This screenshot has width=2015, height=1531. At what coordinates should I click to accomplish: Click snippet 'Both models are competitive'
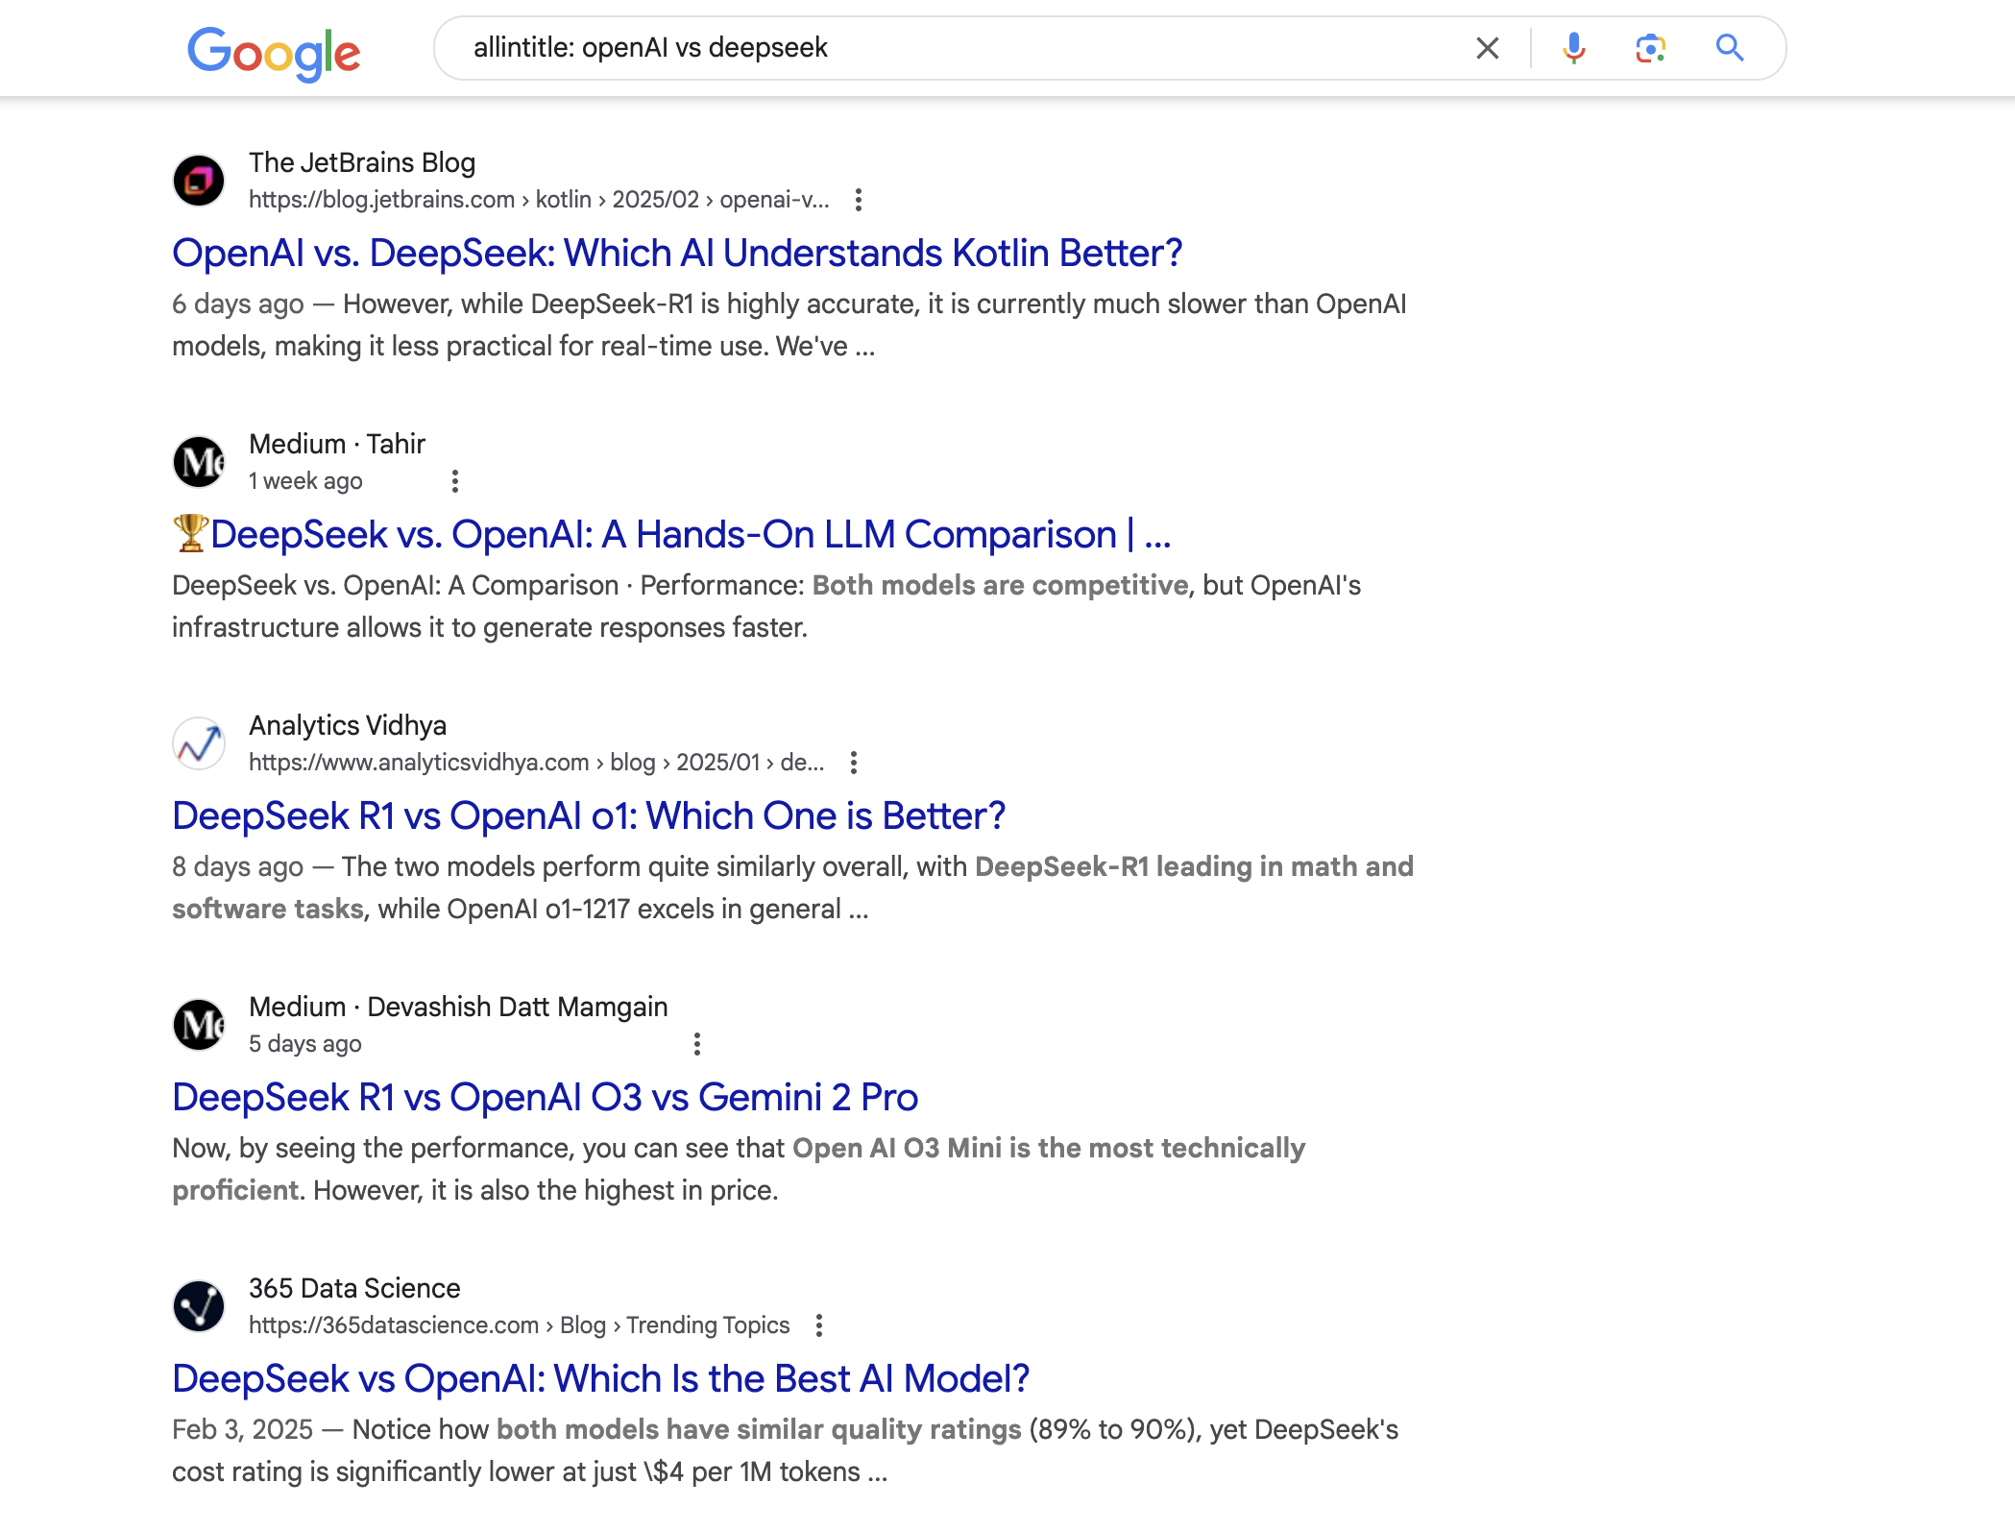coord(1000,586)
